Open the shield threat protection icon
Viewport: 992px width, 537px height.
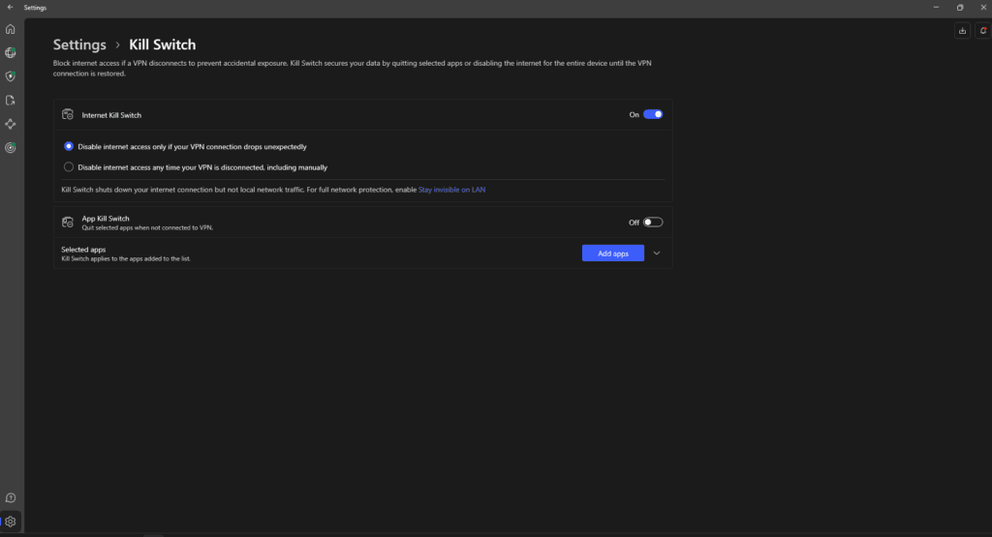tap(11, 75)
